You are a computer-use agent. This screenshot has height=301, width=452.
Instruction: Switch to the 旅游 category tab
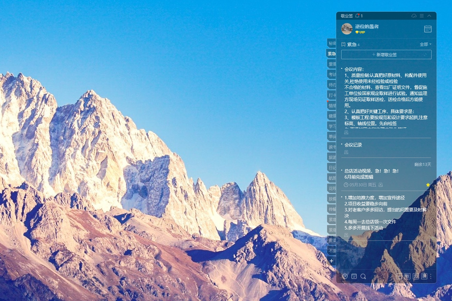click(331, 157)
